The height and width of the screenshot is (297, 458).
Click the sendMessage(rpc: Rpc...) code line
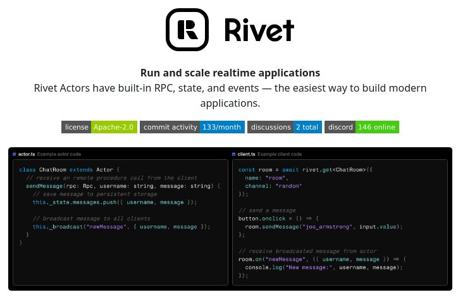pyautogui.click(x=123, y=186)
